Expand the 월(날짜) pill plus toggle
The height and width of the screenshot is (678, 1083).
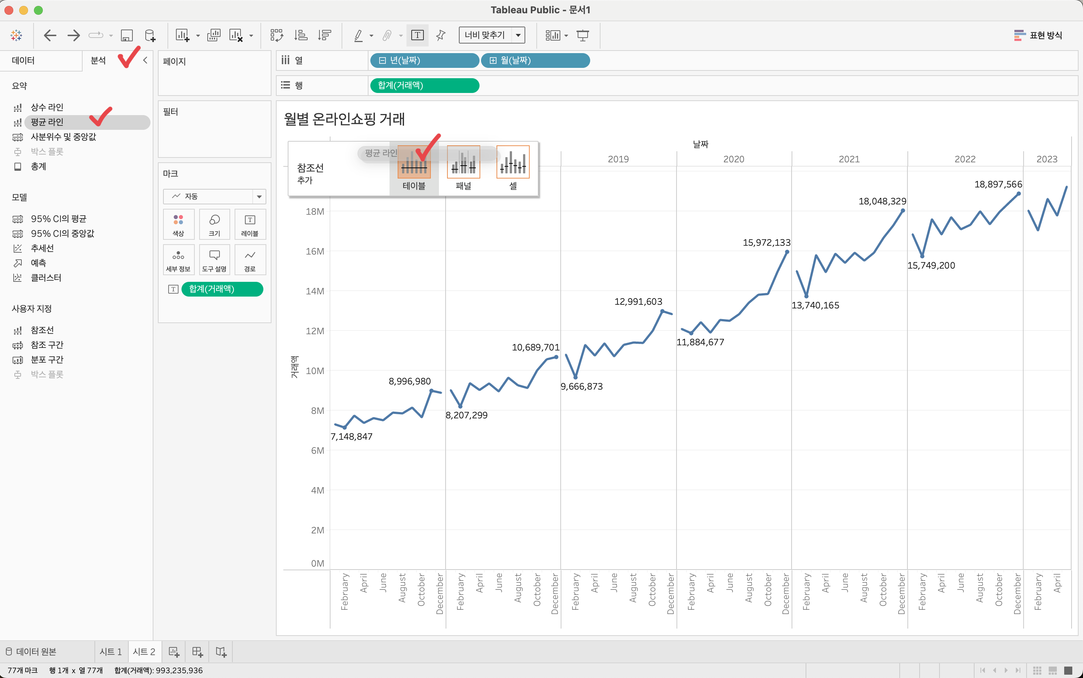[x=493, y=60]
